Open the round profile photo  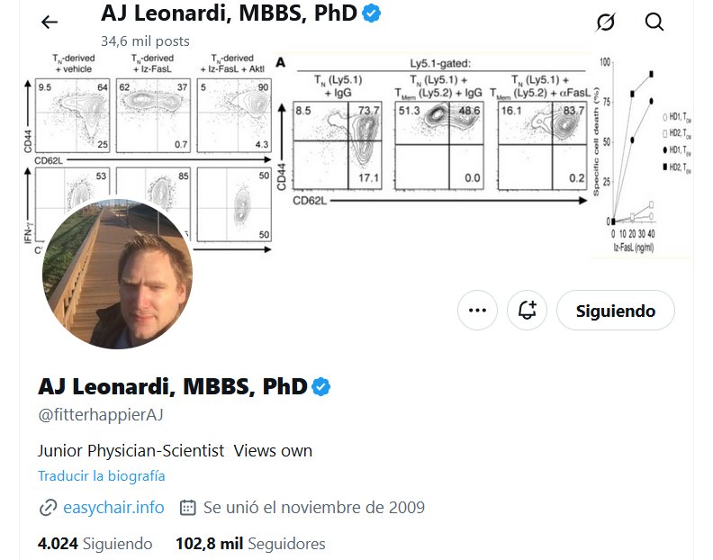coord(117,274)
